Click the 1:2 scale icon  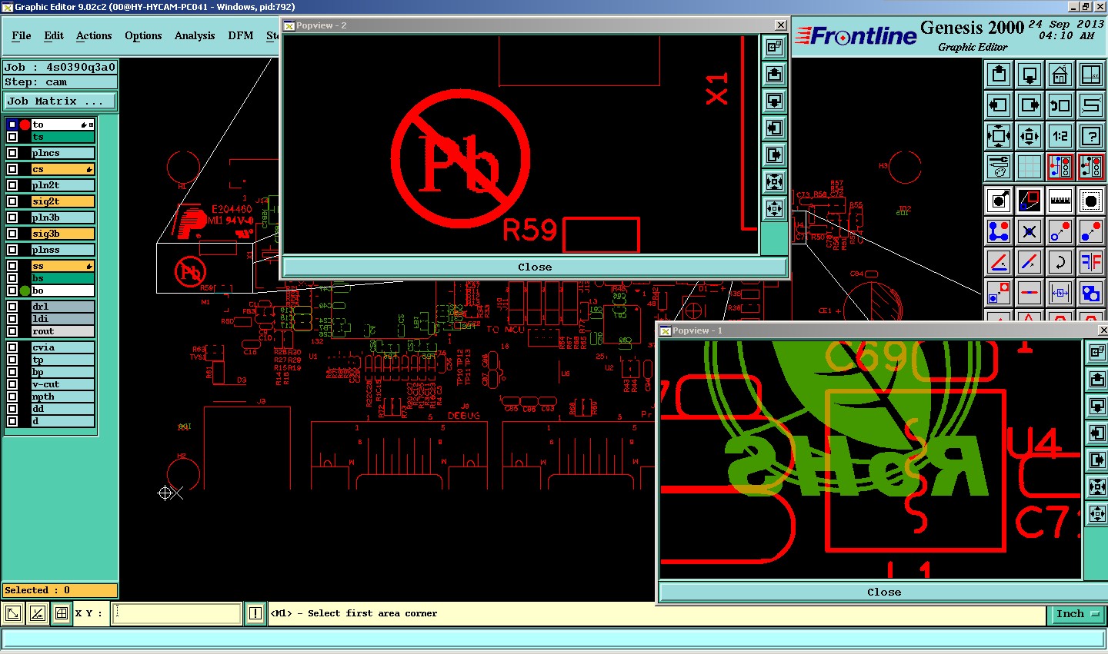point(1060,136)
